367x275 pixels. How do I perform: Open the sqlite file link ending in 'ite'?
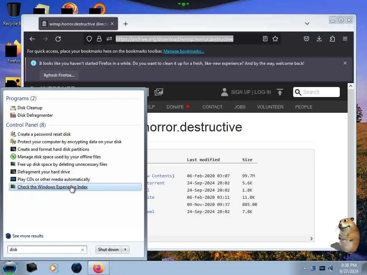[151, 197]
